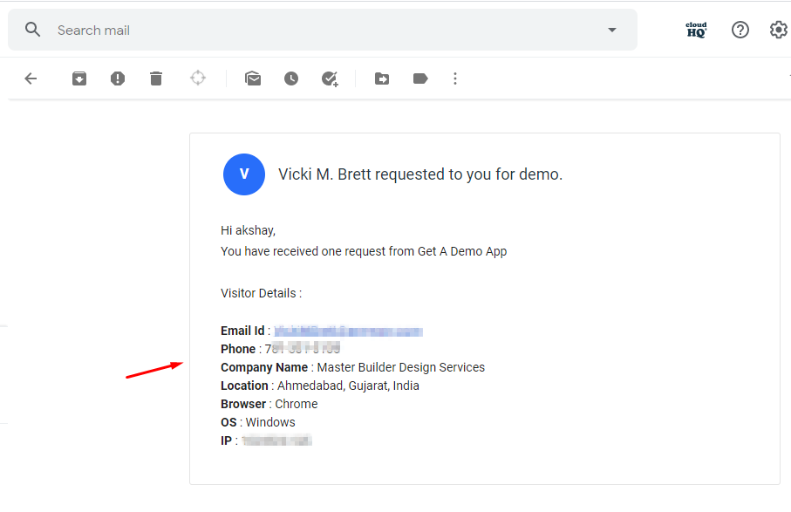Click the crosshair target toolbar icon

(x=198, y=79)
